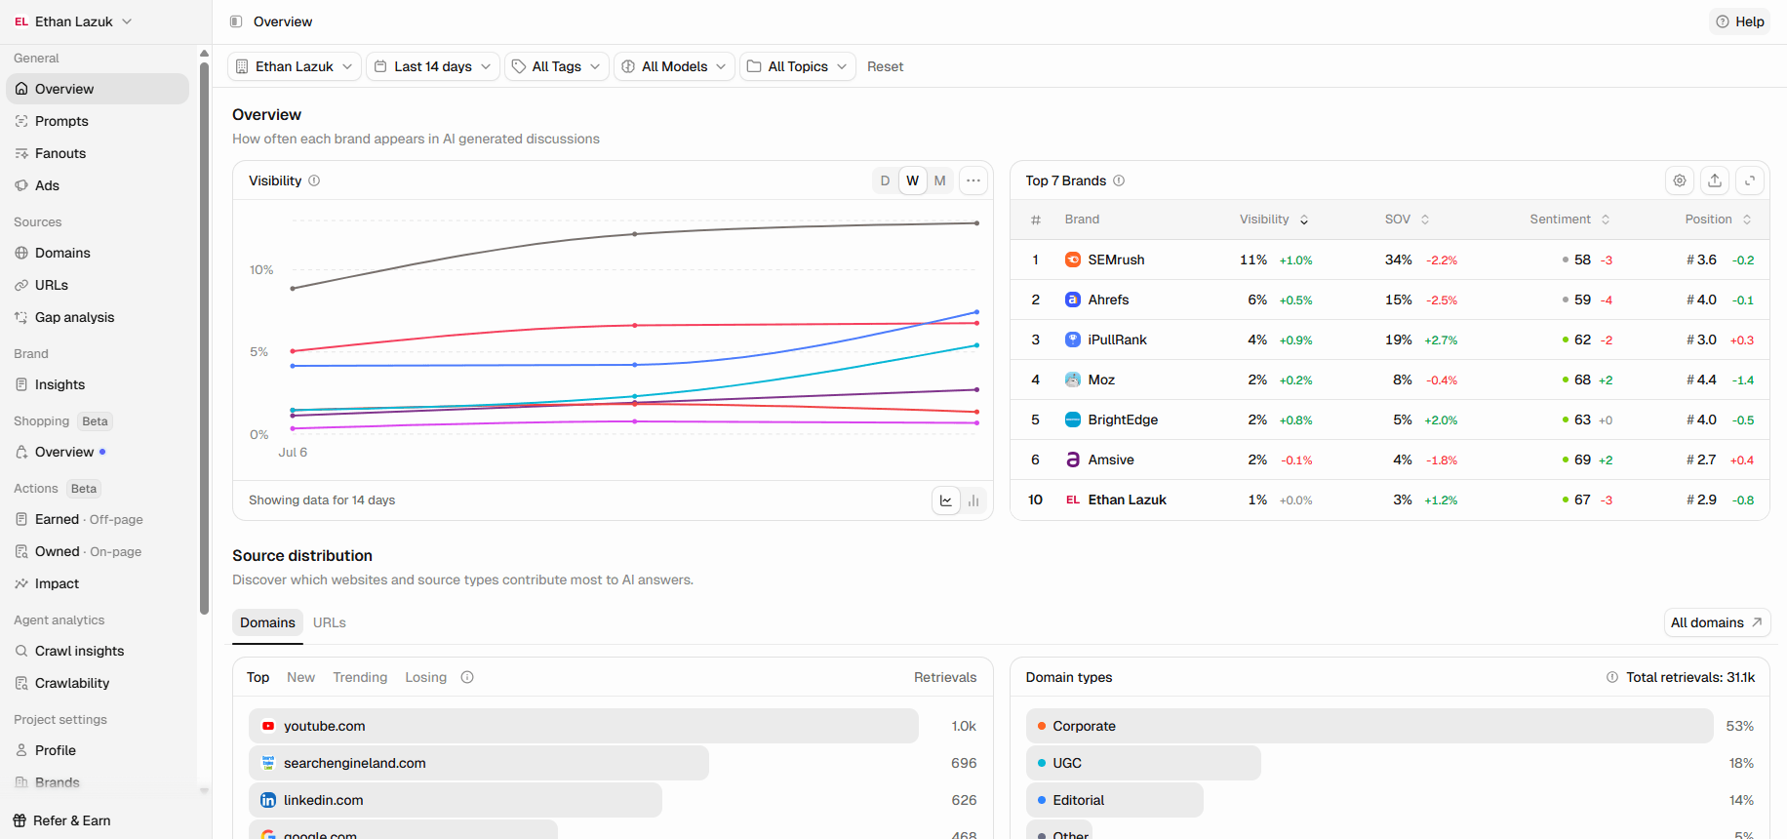
Task: Open All Topics filter dropdown
Action: click(798, 66)
